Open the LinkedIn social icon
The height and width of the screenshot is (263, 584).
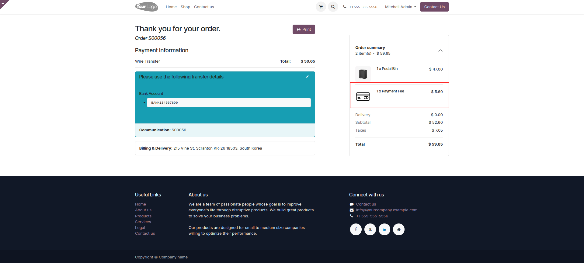click(x=384, y=229)
